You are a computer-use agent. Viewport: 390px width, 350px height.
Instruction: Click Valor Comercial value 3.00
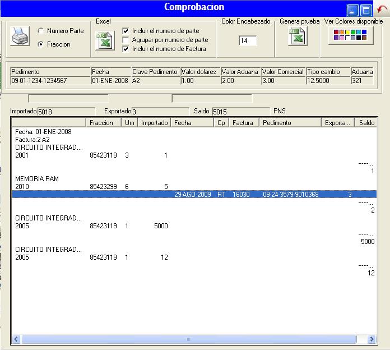tap(284, 80)
